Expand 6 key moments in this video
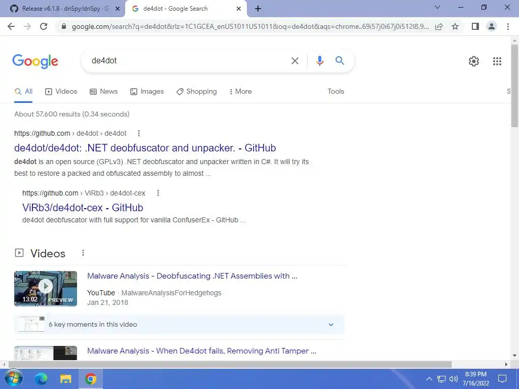The width and height of the screenshot is (519, 389). click(x=179, y=325)
